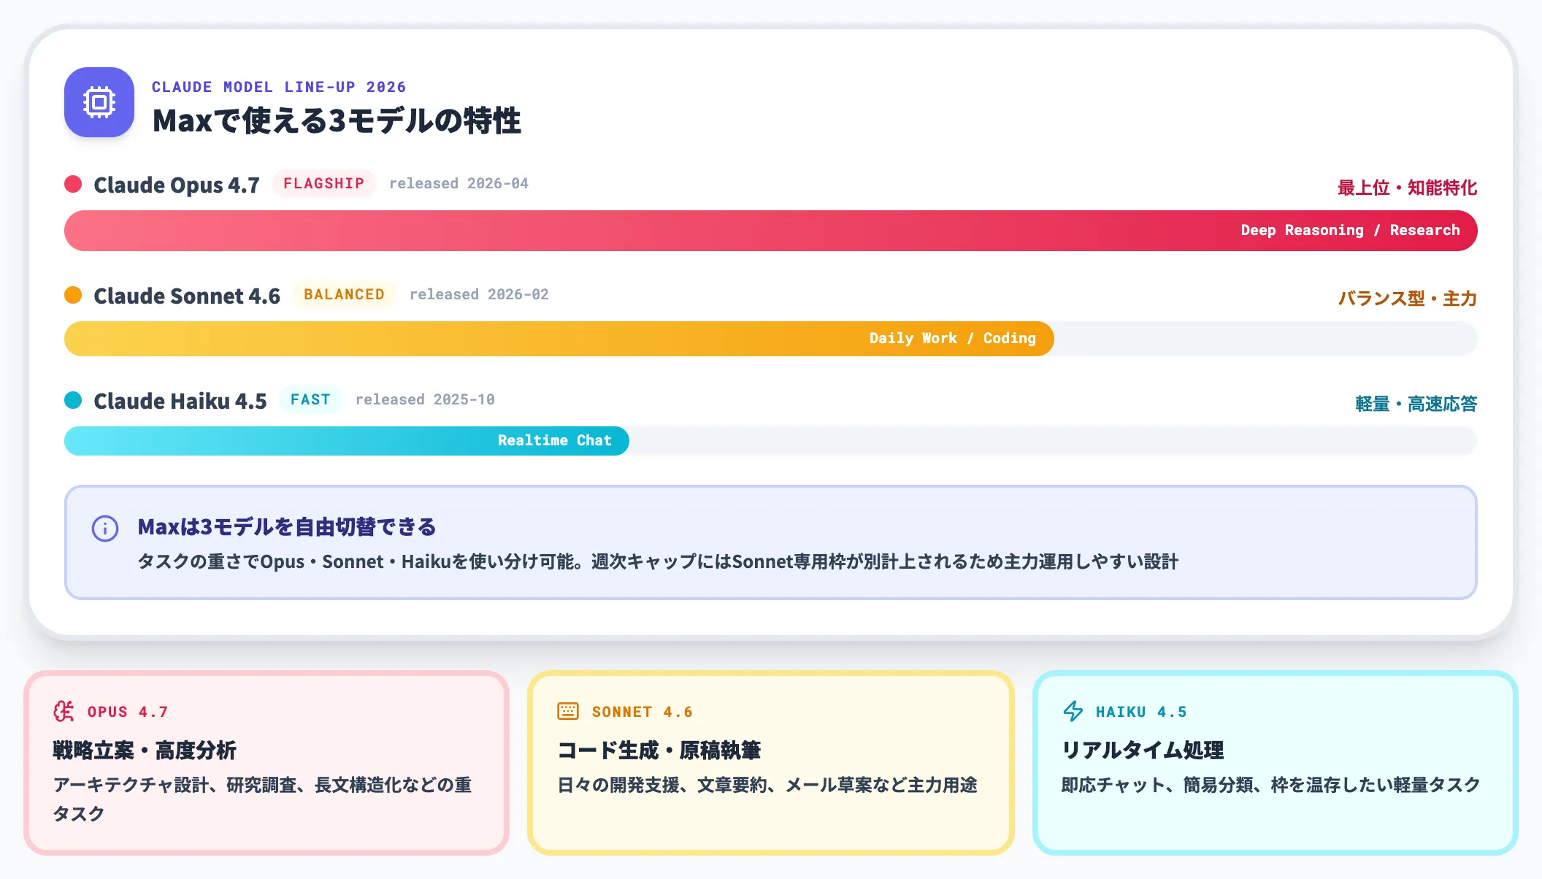The height and width of the screenshot is (879, 1542).
Task: Click the red Deep Reasoning / Research bar
Action: click(x=771, y=231)
